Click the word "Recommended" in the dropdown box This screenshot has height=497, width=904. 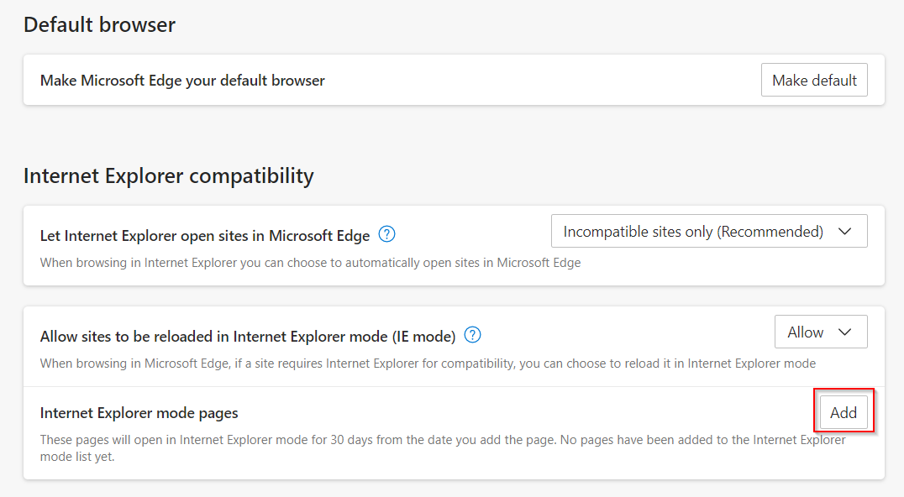(768, 232)
